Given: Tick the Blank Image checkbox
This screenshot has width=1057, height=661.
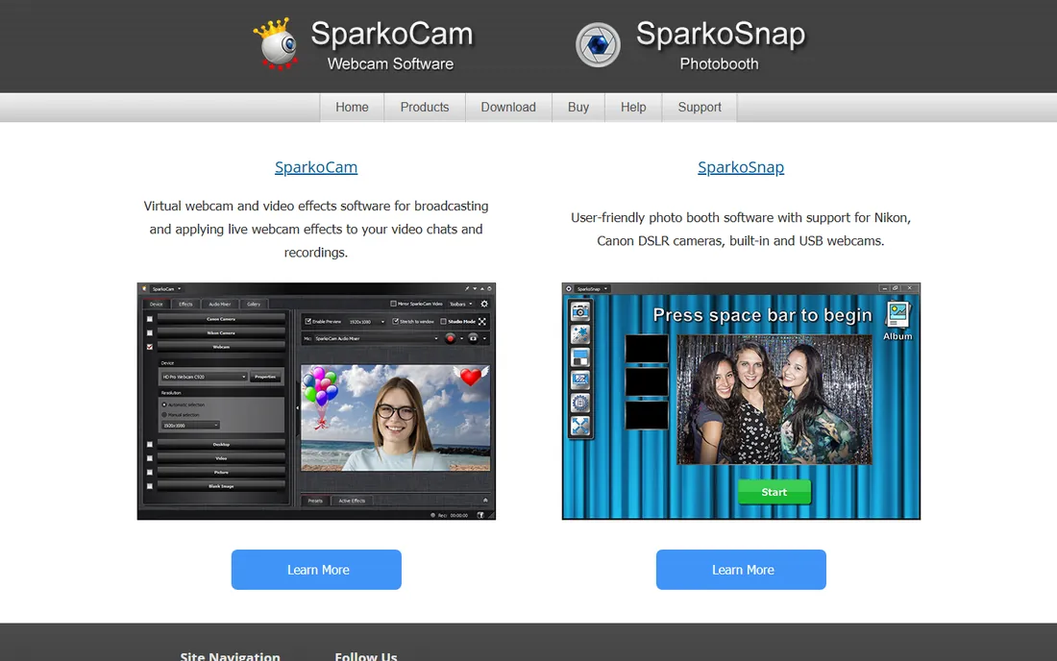Looking at the screenshot, I should tap(150, 486).
